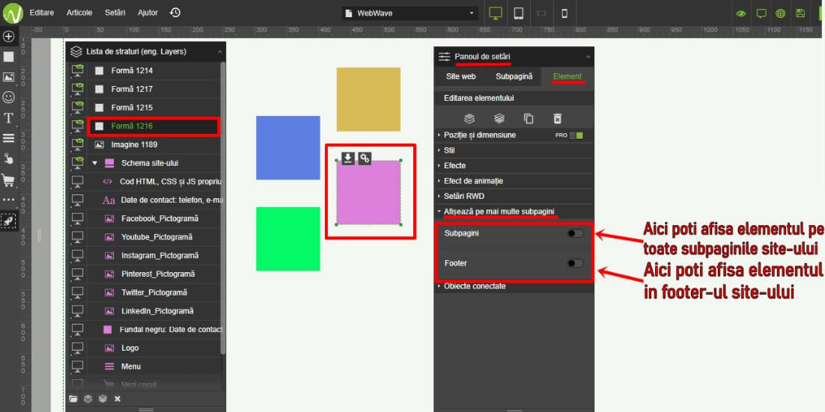Select the text tool in left toolbar
The height and width of the screenshot is (412, 825).
(x=9, y=118)
